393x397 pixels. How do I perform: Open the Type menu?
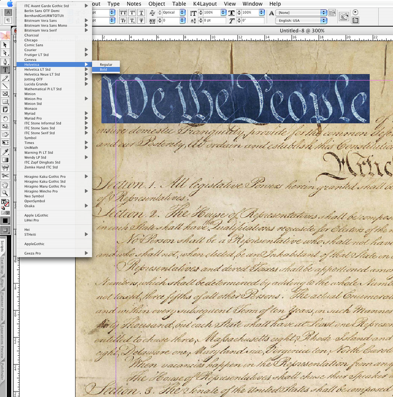click(113, 4)
